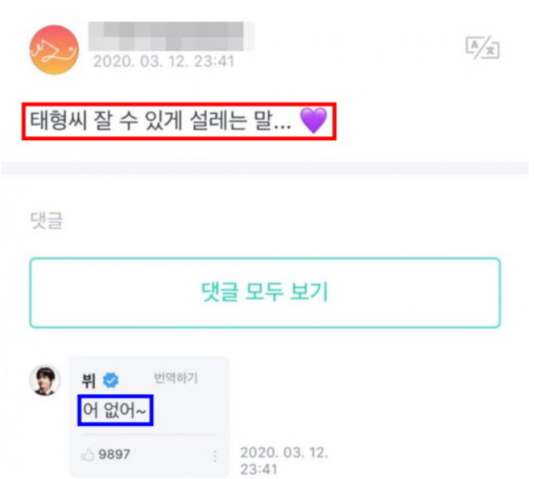534x479 pixels.
Task: Click the 23:41 time beside the comment
Action: 258,469
